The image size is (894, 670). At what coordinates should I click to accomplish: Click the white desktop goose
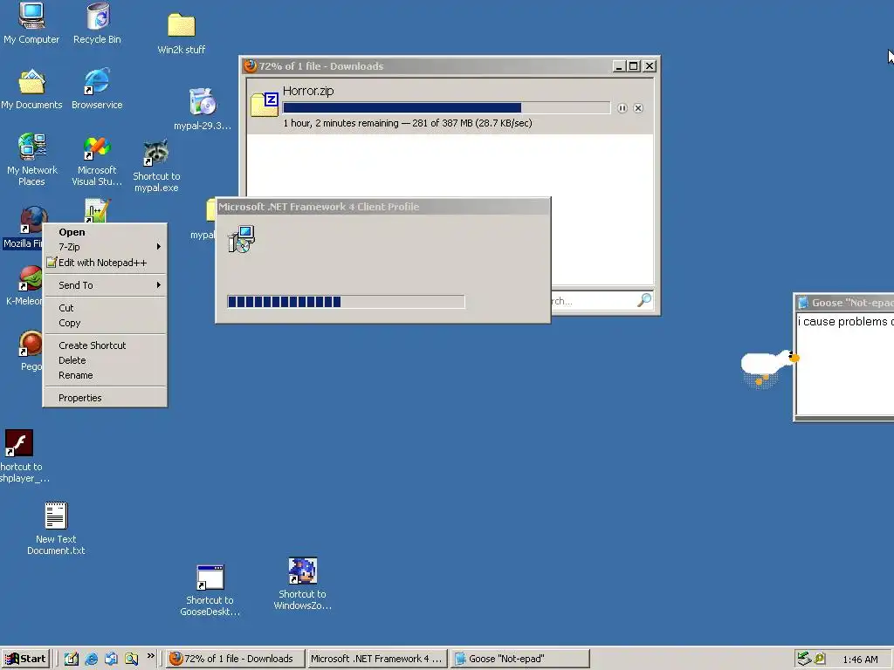pos(768,366)
